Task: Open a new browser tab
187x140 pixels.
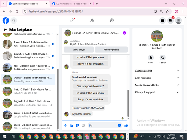Action: point(97,4)
